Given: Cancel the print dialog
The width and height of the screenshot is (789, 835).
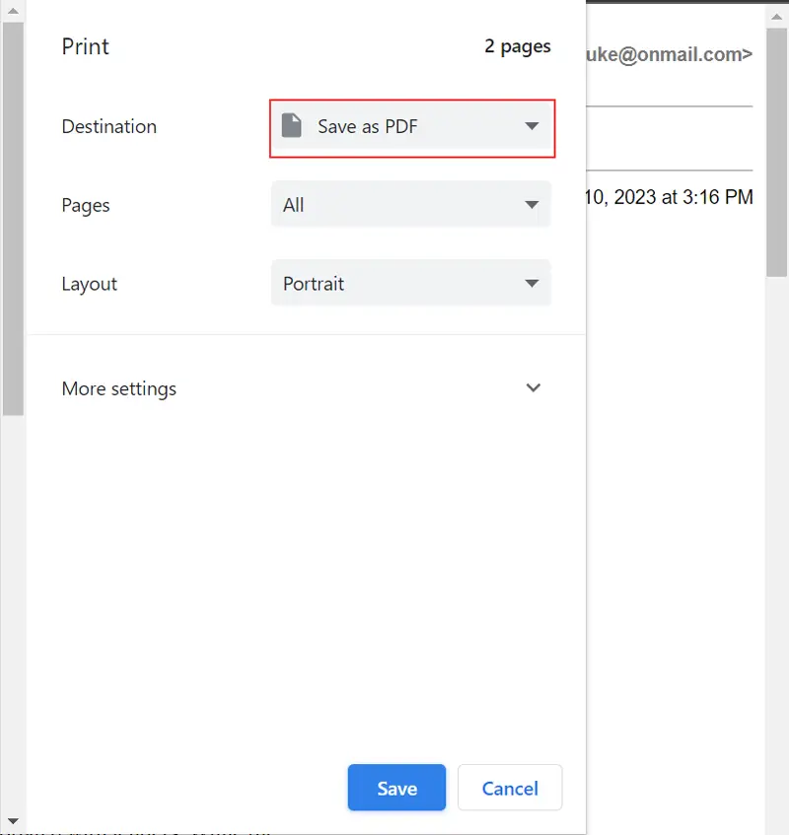Looking at the screenshot, I should (509, 788).
